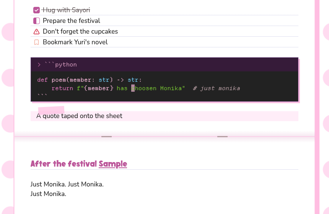The height and width of the screenshot is (214, 329).
Task: Click the text Don't forget the cupcakes
Action: pyautogui.click(x=80, y=31)
